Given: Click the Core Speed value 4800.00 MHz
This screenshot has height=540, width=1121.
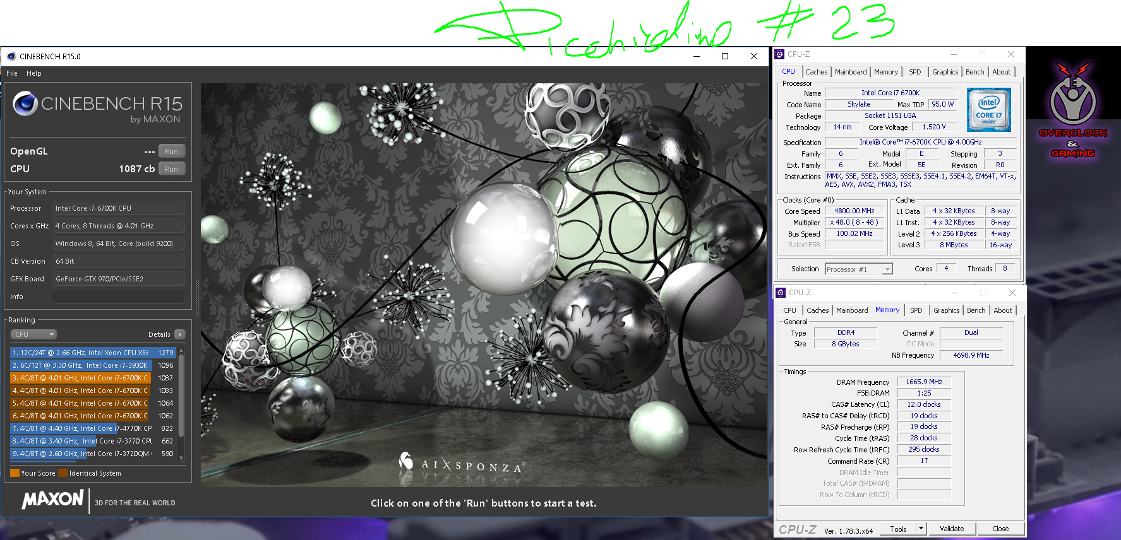Looking at the screenshot, I should point(854,211).
